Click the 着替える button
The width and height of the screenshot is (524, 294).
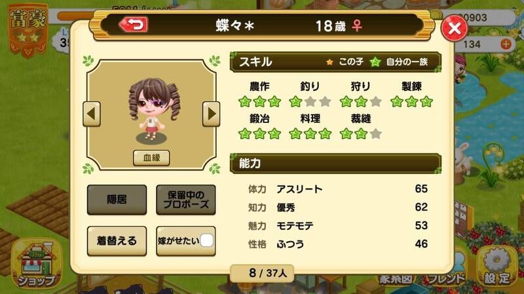click(x=117, y=241)
